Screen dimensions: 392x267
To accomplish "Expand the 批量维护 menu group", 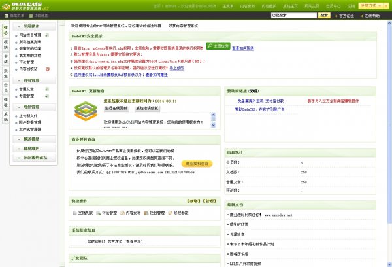I will (x=34, y=149).
